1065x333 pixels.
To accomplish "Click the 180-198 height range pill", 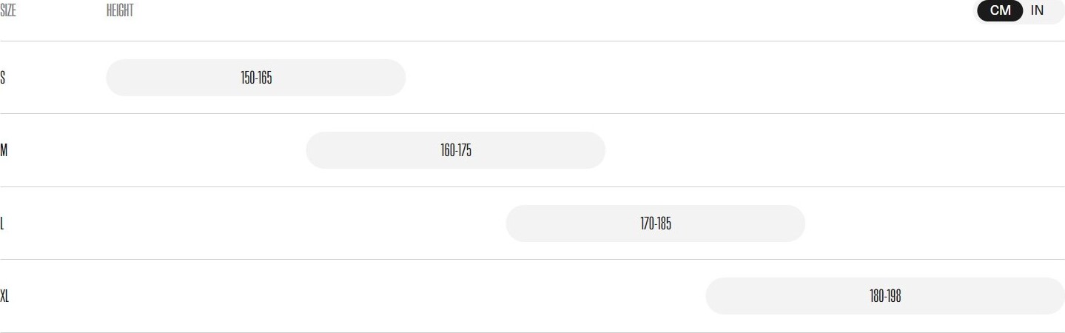I will pos(885,296).
